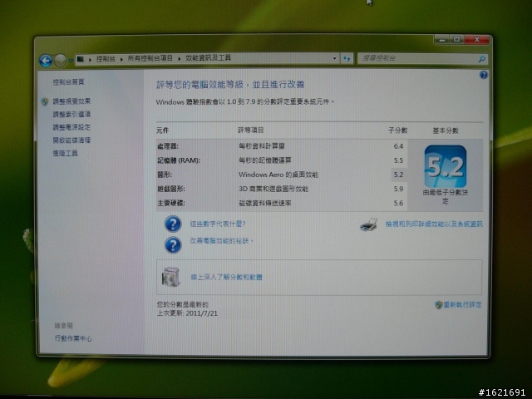This screenshot has width=532, height=399.
Task: Open 進階工具 sidebar link
Action: point(65,153)
